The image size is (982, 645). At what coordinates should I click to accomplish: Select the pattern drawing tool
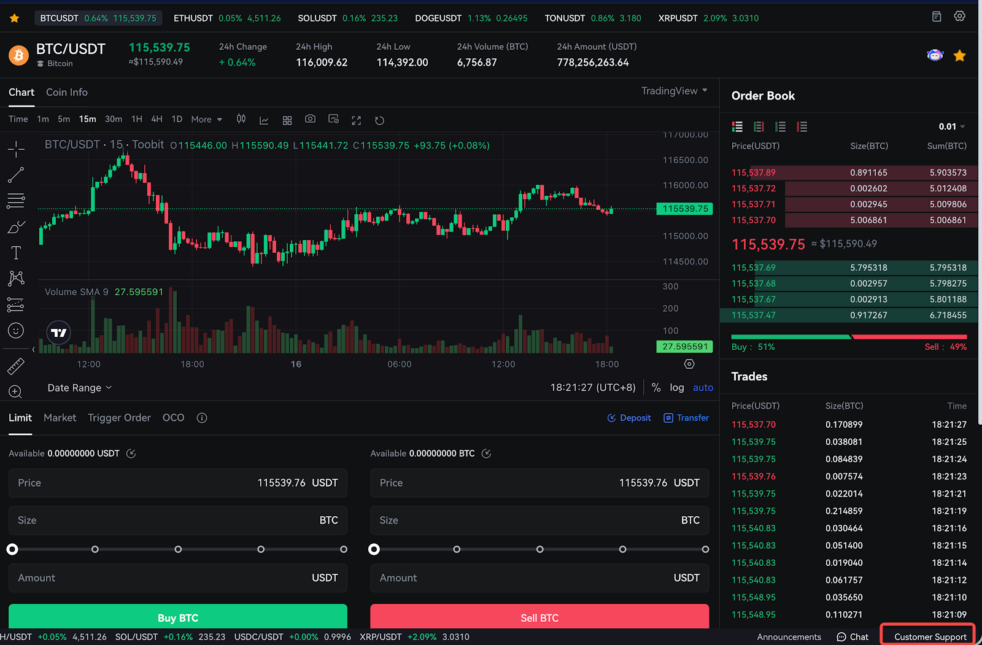pyautogui.click(x=16, y=279)
